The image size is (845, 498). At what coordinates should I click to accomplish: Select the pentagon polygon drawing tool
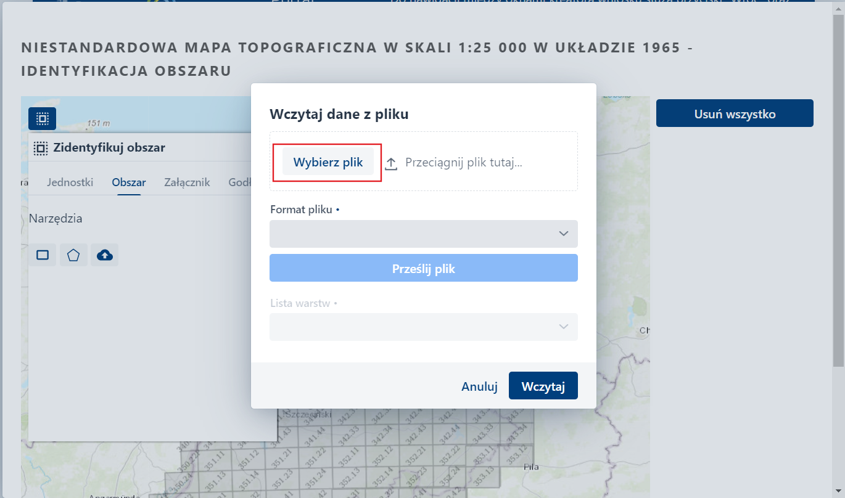coord(73,255)
